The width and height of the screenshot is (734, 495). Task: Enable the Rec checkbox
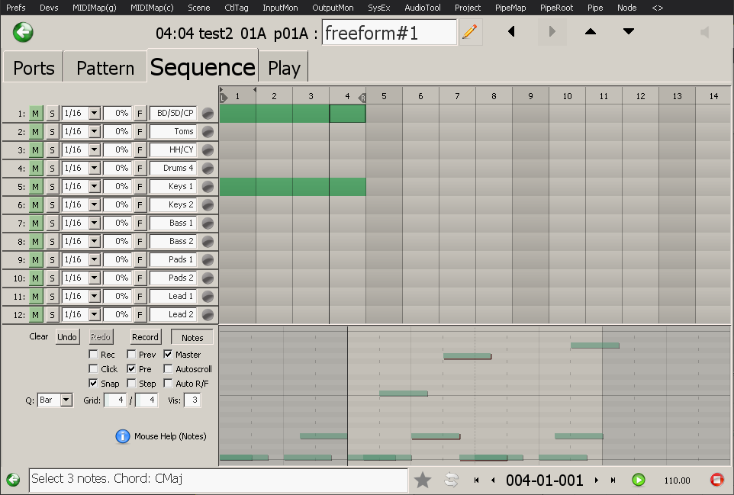coord(93,355)
